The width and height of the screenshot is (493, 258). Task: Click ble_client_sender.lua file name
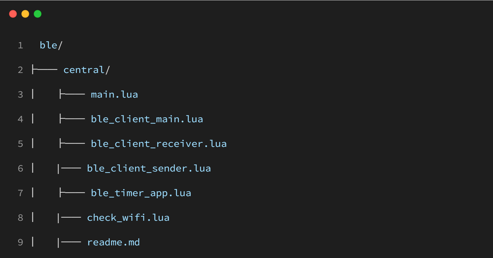tap(149, 168)
